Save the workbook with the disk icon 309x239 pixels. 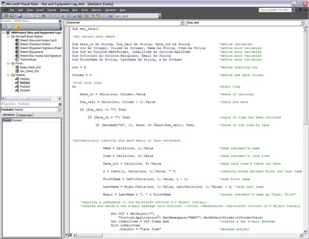[20, 16]
